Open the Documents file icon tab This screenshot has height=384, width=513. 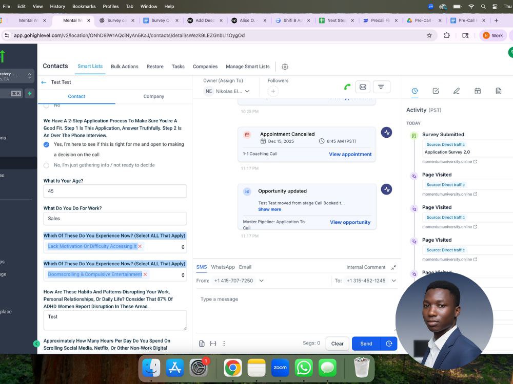click(498, 91)
